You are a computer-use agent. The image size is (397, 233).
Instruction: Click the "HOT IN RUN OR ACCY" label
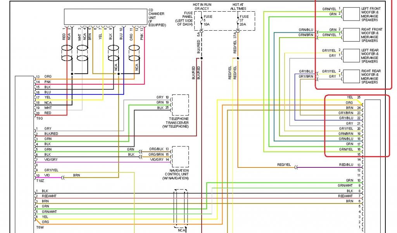pyautogui.click(x=202, y=7)
